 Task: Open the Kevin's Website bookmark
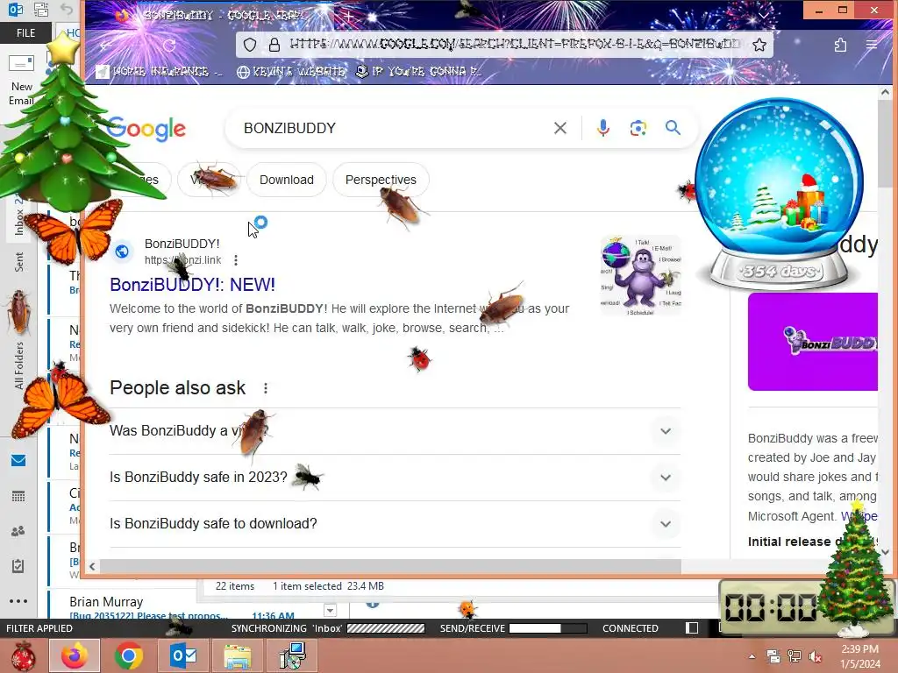(291, 72)
